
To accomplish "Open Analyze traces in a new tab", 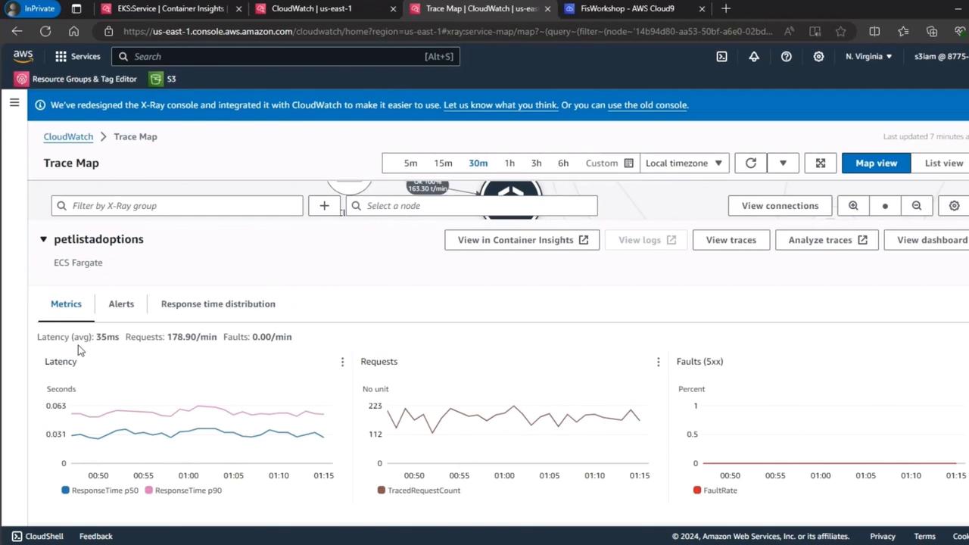I will click(827, 240).
